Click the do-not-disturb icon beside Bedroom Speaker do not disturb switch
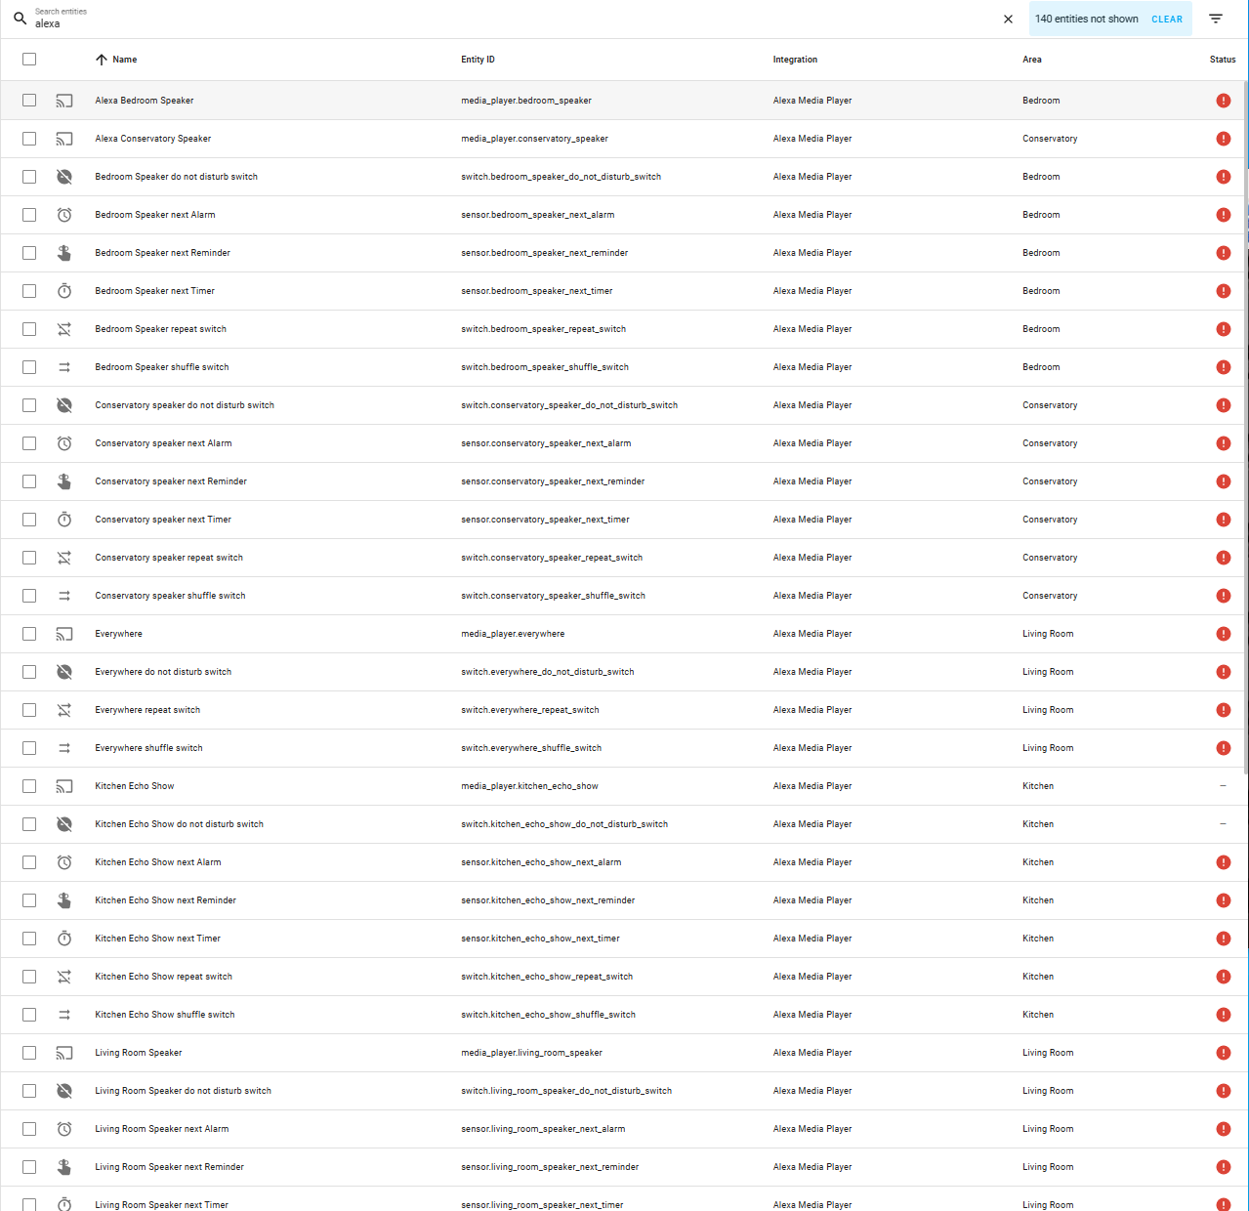Image resolution: width=1249 pixels, height=1211 pixels. 64,177
